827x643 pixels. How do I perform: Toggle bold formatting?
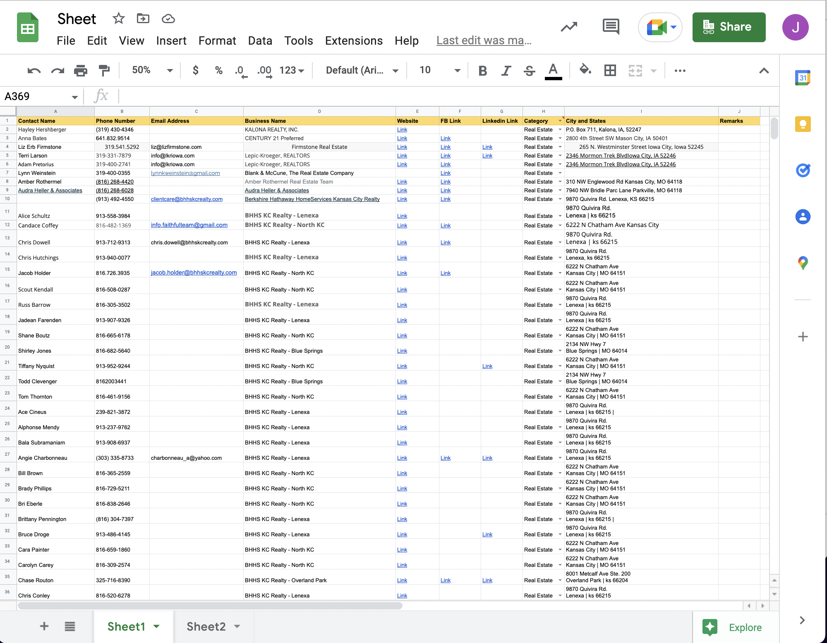(482, 71)
